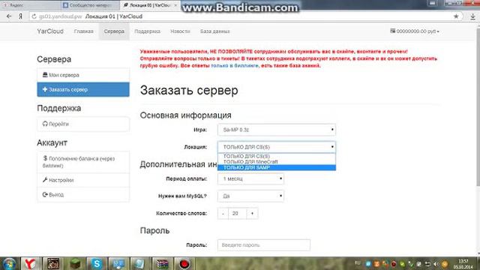Bookmark the page with the star icon
The width and height of the screenshot is (480, 270).
[x=456, y=16]
